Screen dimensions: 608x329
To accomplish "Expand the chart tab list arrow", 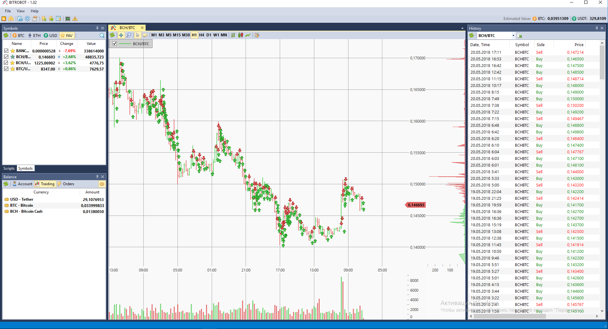I will click(462, 28).
